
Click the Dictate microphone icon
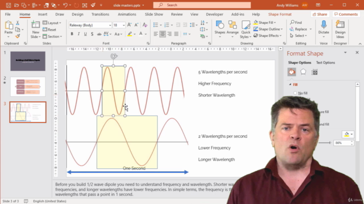coord(324,25)
